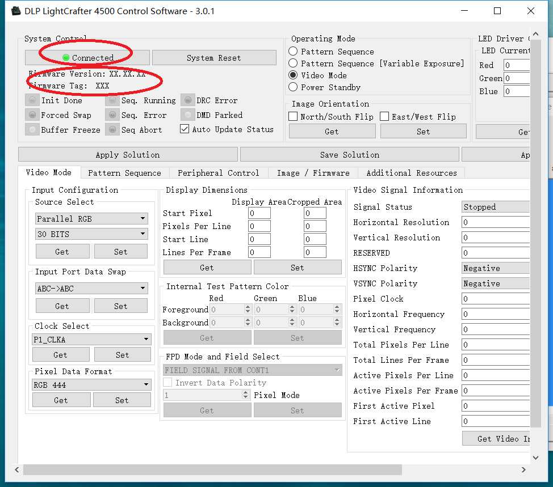Viewport: 553px width, 487px height.
Task: Click the app icon in the title bar
Action: (16, 11)
